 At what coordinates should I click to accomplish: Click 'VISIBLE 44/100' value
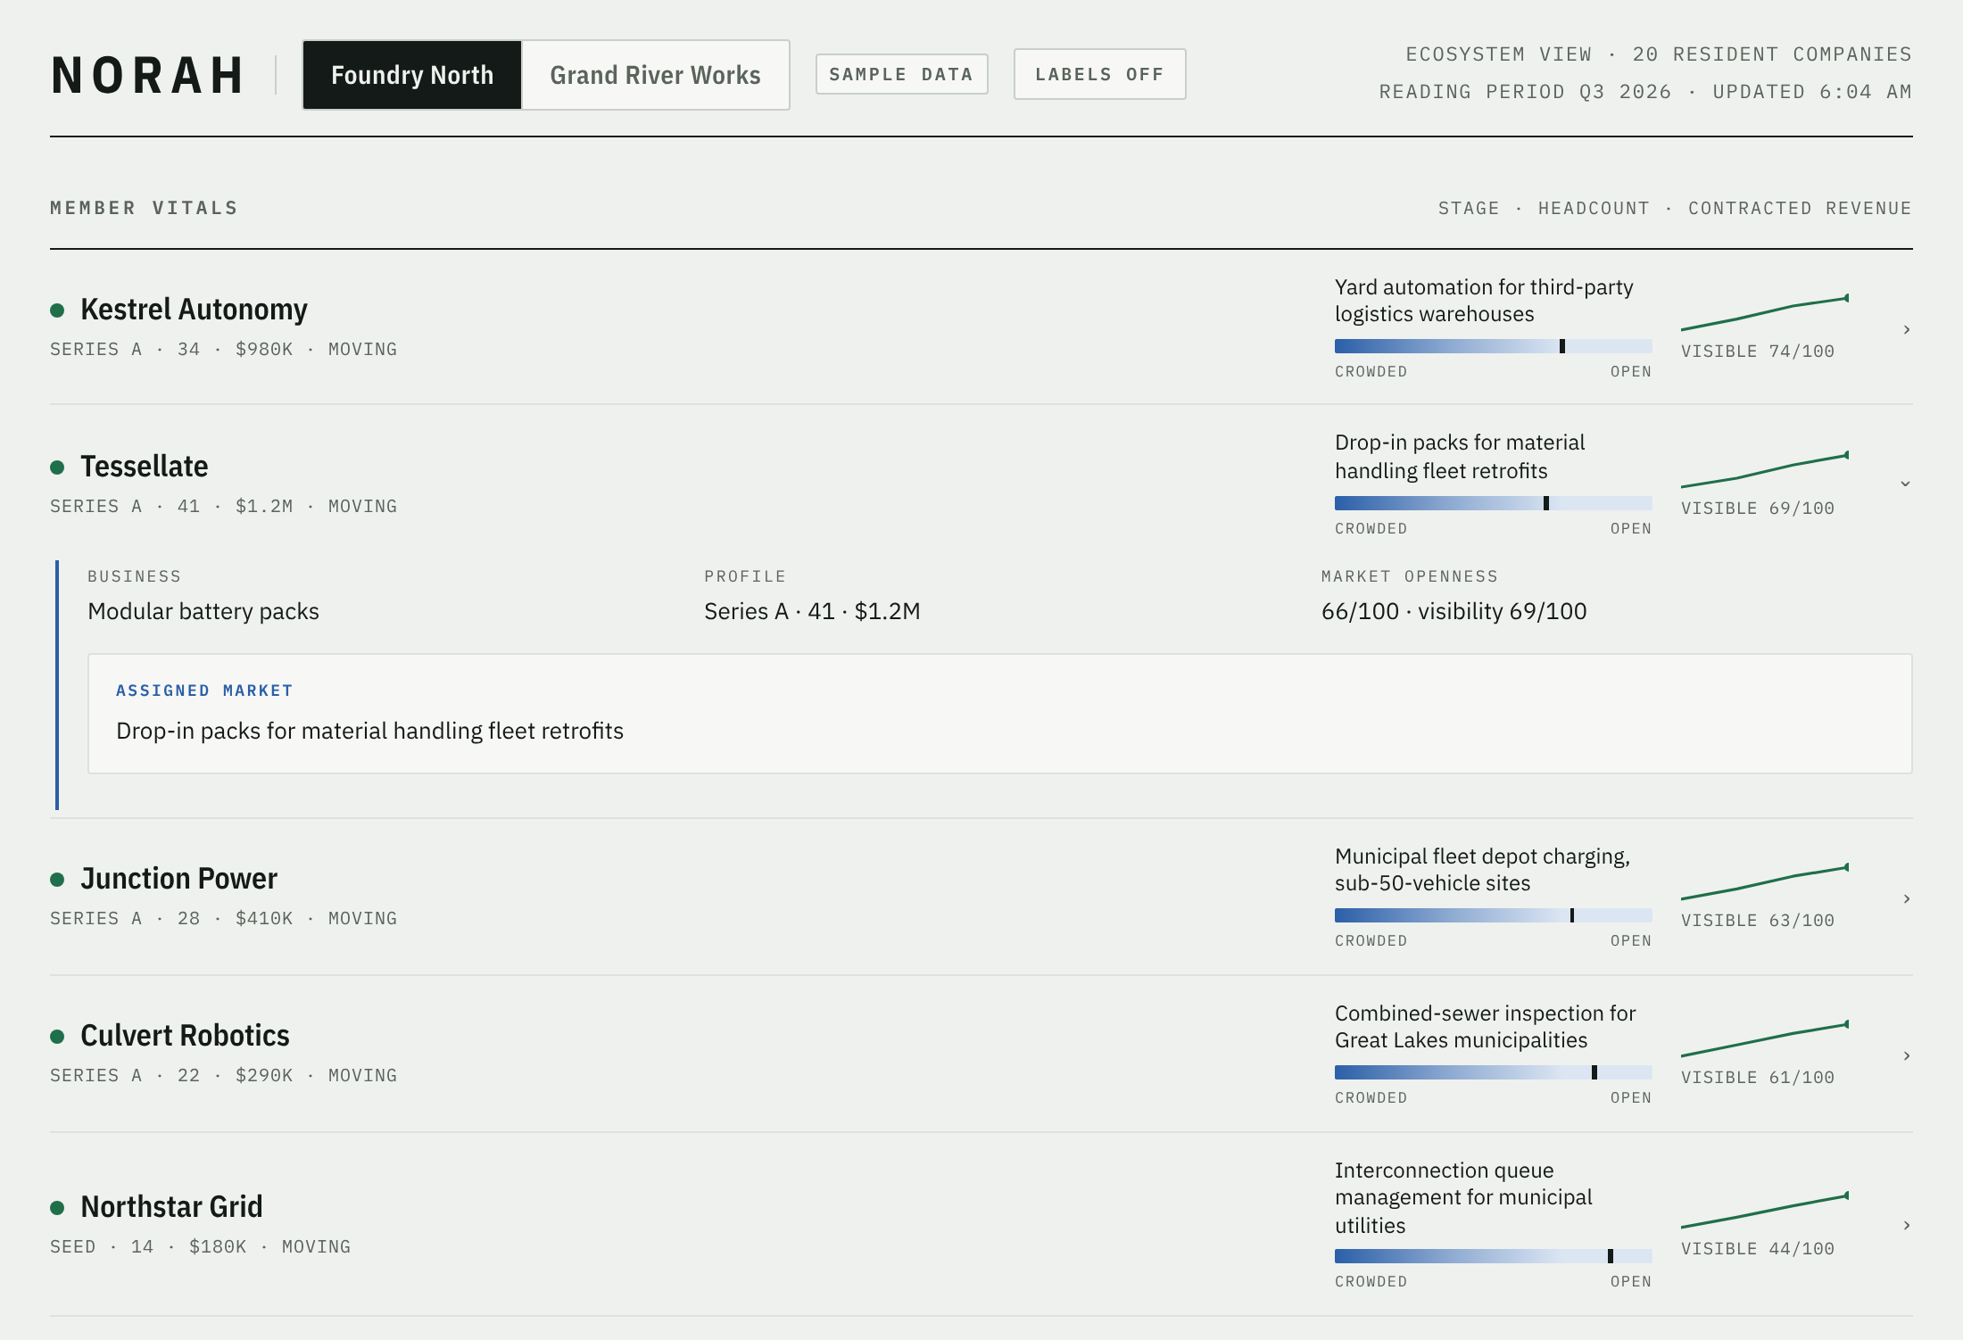point(1758,1249)
